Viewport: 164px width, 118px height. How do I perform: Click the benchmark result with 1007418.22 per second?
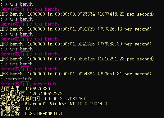(x=77, y=14)
